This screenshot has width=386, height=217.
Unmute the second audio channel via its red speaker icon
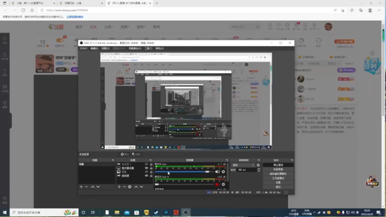pyautogui.click(x=218, y=184)
